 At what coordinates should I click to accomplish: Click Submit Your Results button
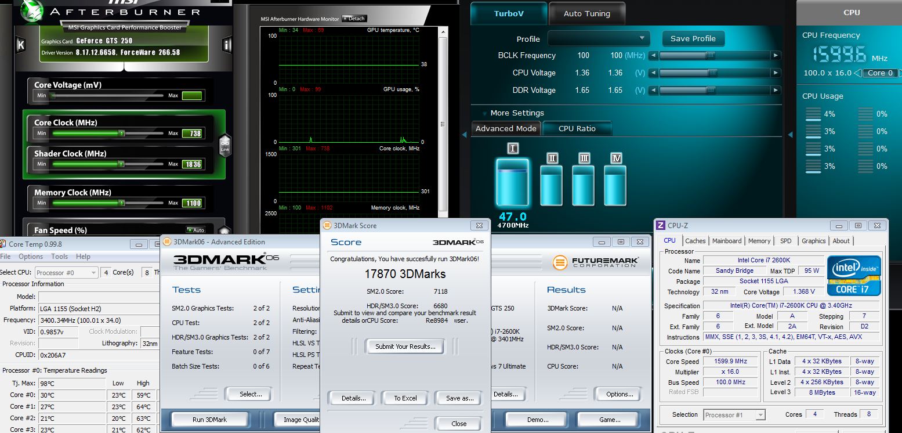pos(405,347)
